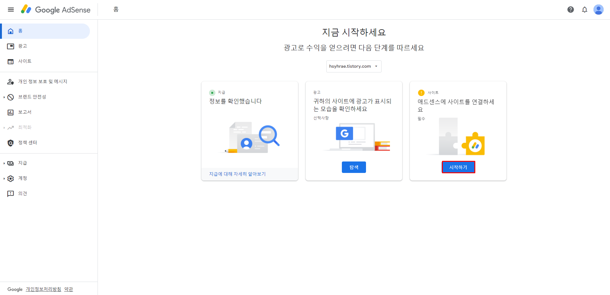Click the 시작하기 button

point(458,167)
